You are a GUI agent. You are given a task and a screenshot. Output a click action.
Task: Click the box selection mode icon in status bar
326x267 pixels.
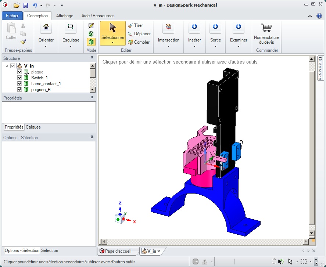304,261
